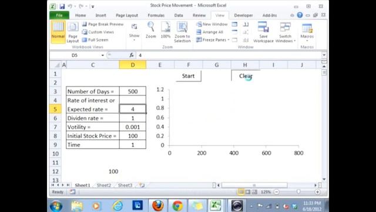Click the Split window icon
Screen dimensions: 376x212
234,24
